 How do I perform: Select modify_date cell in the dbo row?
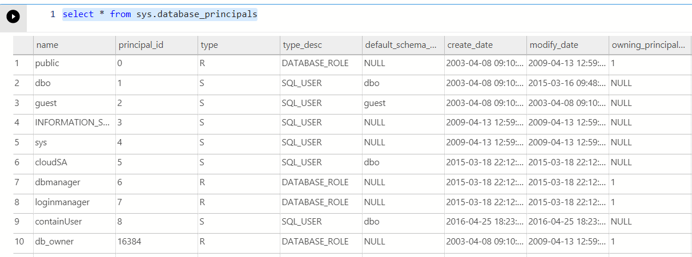coord(568,83)
